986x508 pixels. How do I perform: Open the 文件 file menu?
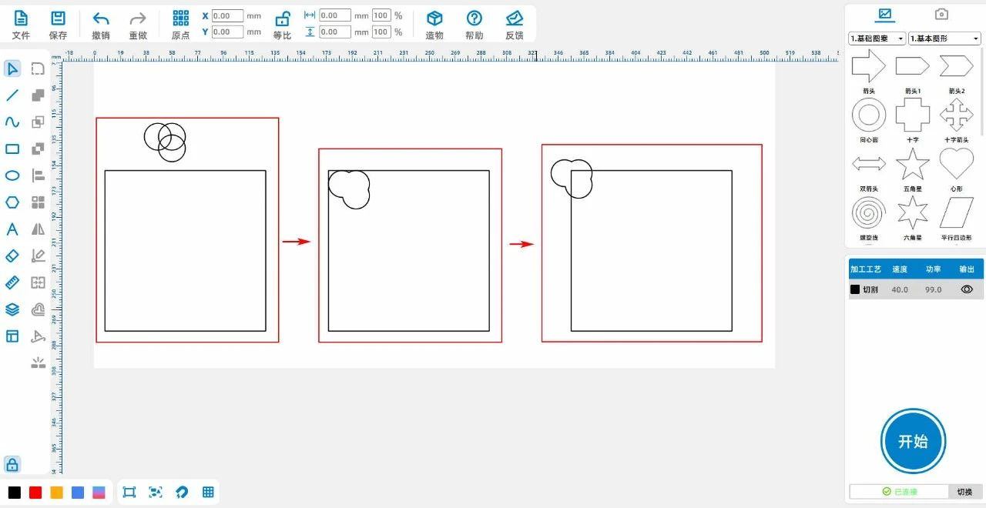click(x=21, y=25)
